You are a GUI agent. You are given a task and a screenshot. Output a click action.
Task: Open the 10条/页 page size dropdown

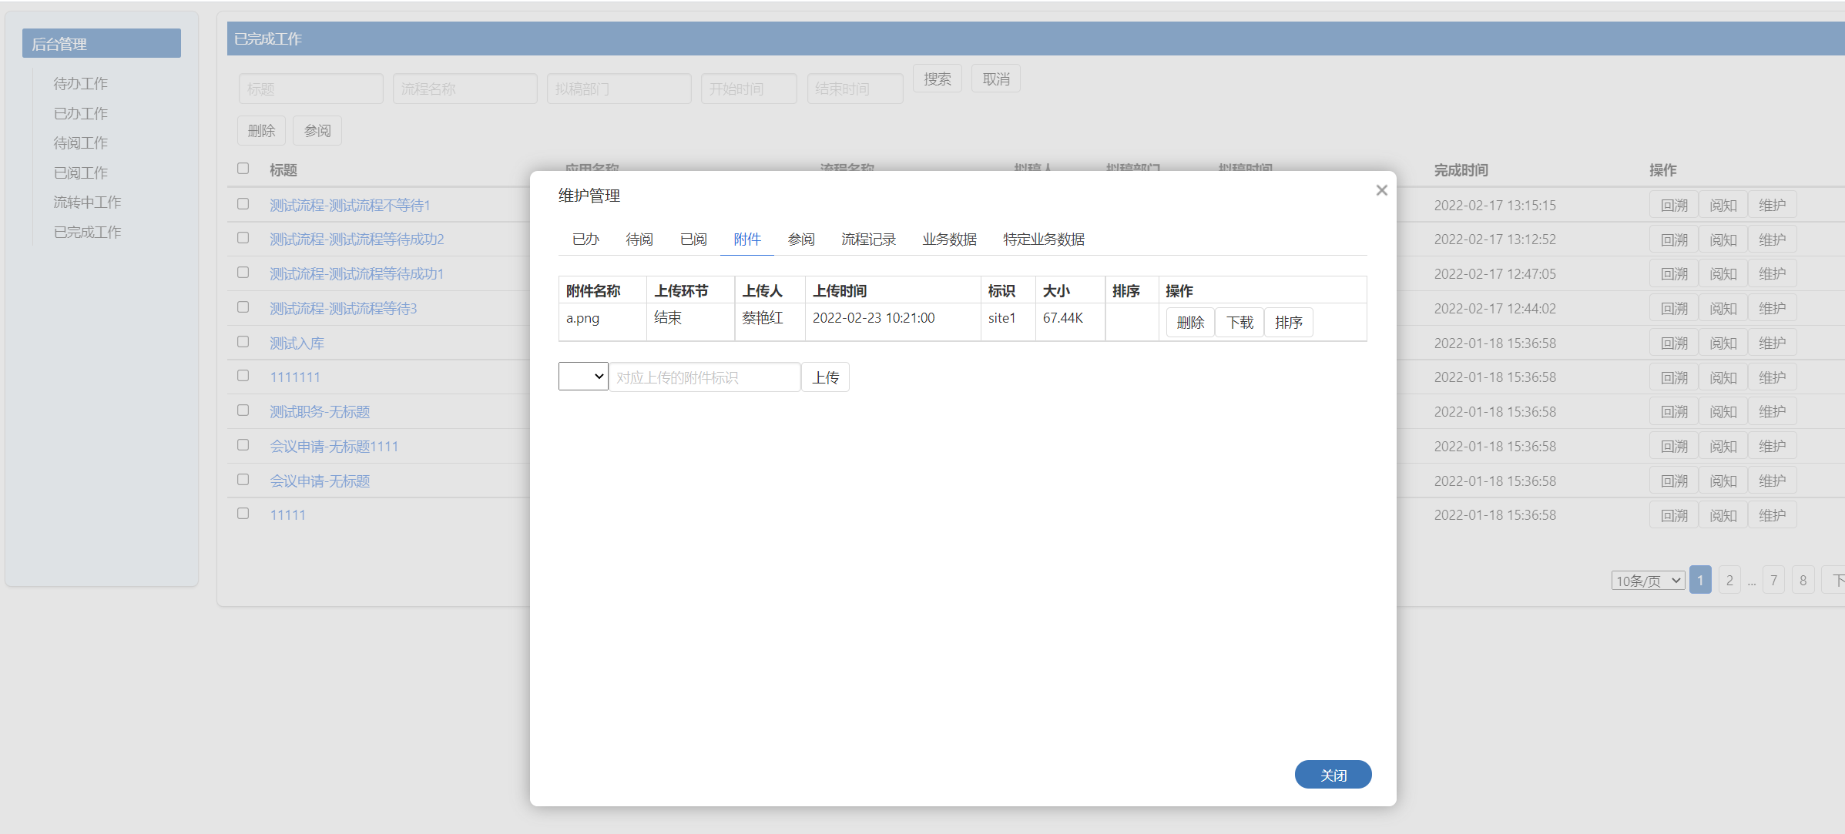[1647, 581]
